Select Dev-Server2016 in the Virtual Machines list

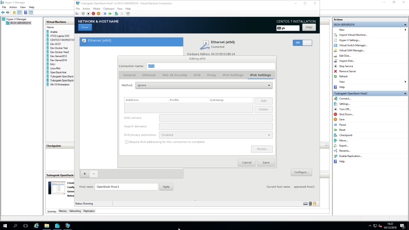tap(58, 60)
